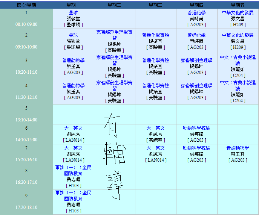Open 壘球 link in Monday period 1
Viewport: 259px width, 215px height.
pos(73,13)
